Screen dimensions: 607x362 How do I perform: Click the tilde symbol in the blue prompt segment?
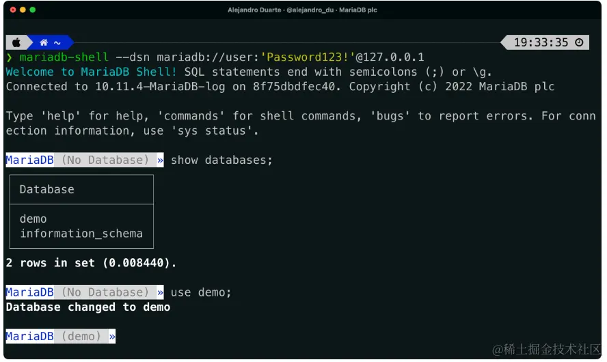click(x=57, y=43)
